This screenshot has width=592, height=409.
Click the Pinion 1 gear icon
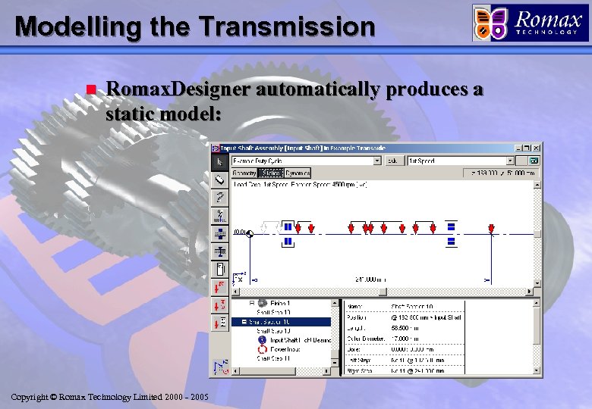263,303
